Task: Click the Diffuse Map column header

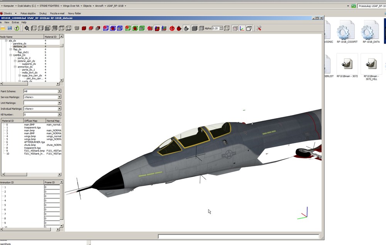Action: point(34,121)
